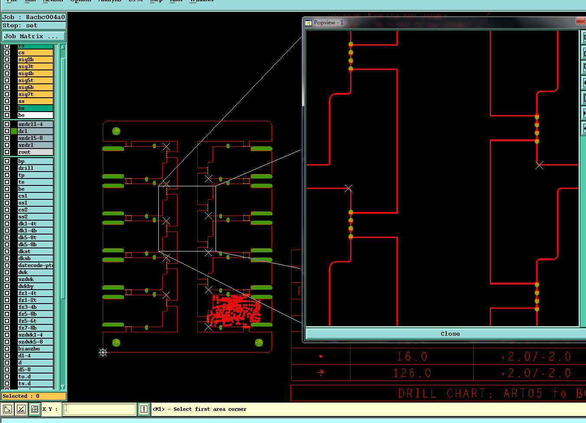Select layer ss2 in the layer list
This screenshot has width=586, height=423.
(35, 217)
